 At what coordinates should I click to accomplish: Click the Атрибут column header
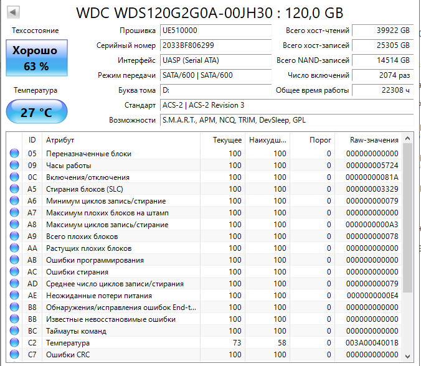point(121,140)
